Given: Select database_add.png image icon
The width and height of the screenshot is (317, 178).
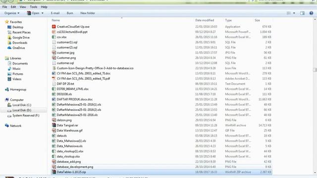Looking at the screenshot, I should click(53, 162).
